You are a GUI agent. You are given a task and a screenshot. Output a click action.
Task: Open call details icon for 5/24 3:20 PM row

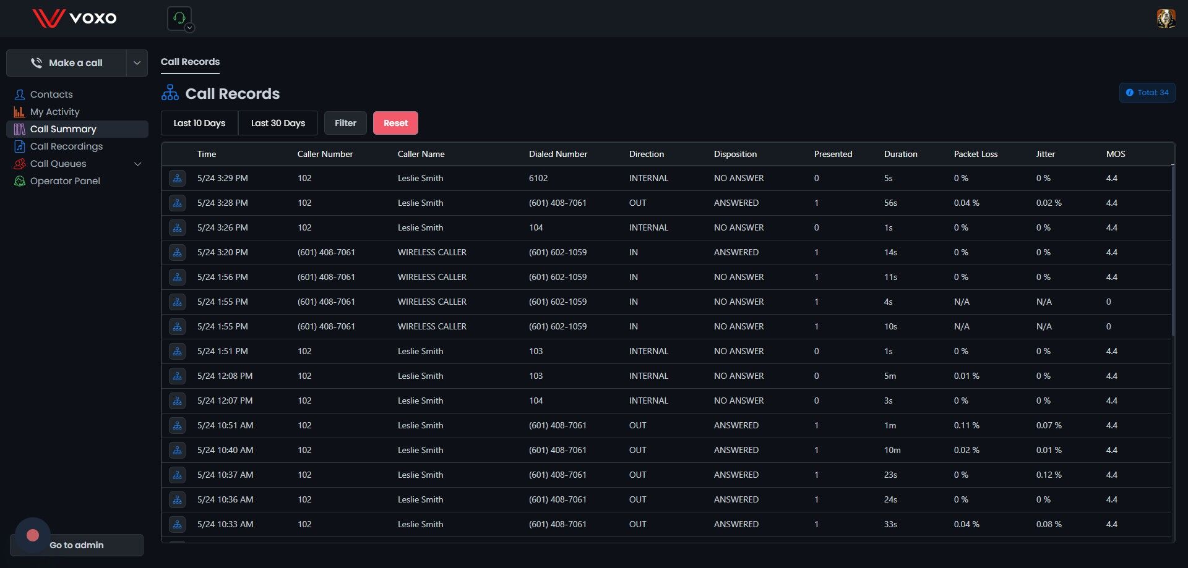coord(177,253)
